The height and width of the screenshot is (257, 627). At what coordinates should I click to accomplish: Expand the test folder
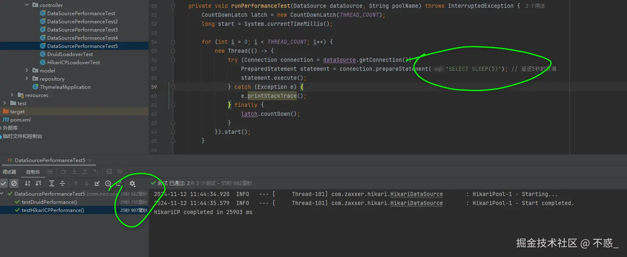[5, 103]
